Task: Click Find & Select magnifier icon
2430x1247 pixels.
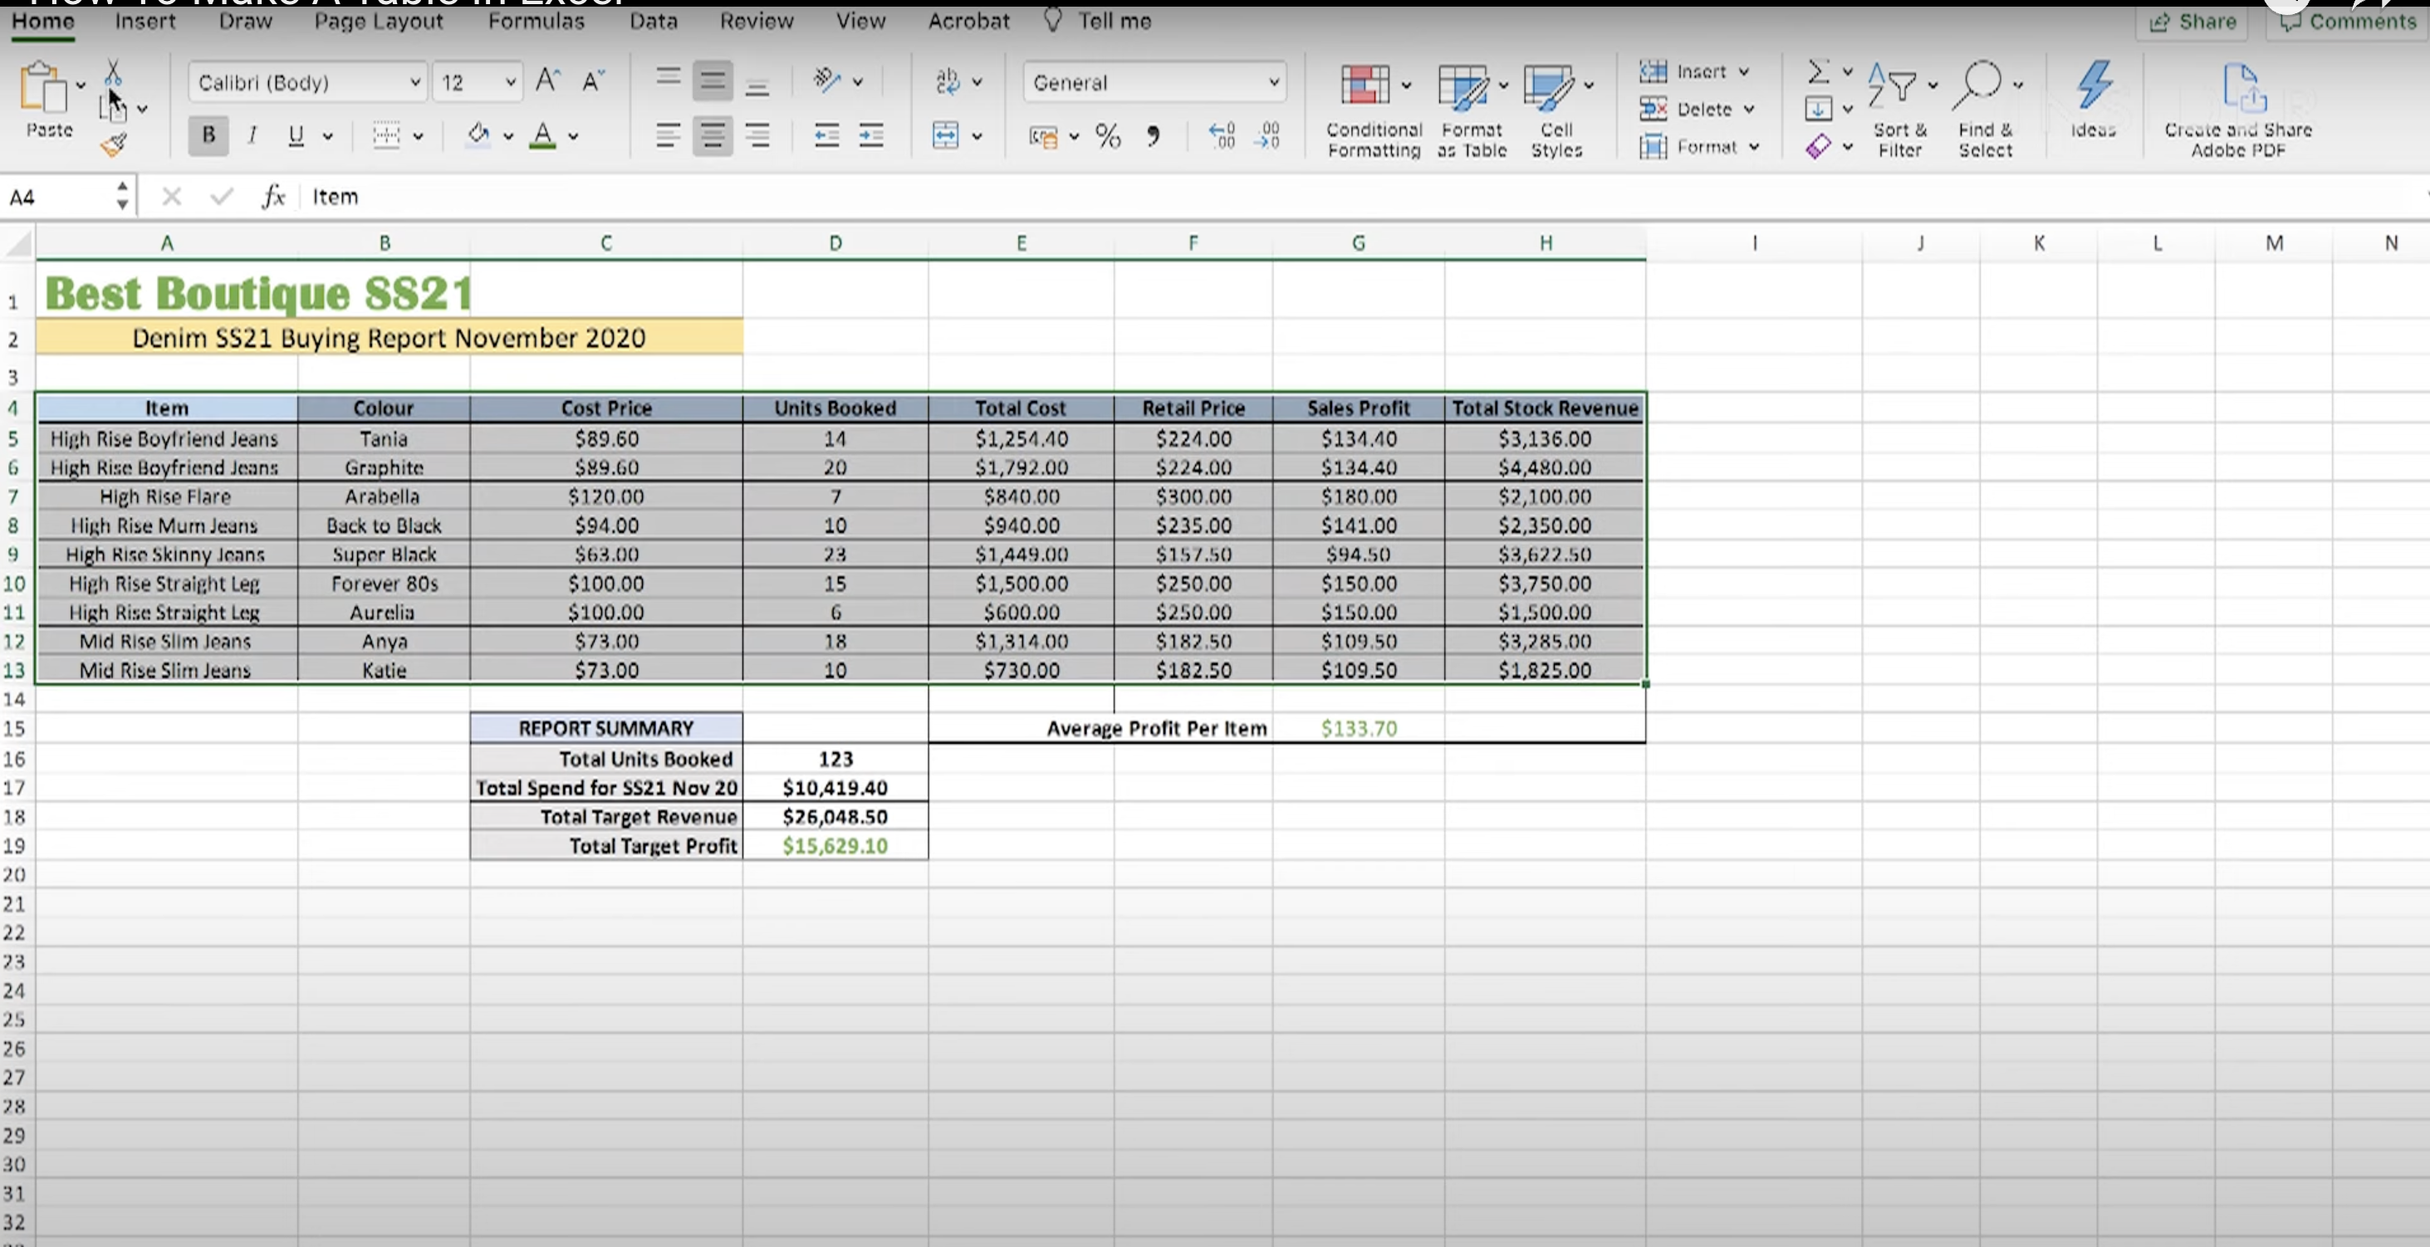Action: coord(1978,85)
